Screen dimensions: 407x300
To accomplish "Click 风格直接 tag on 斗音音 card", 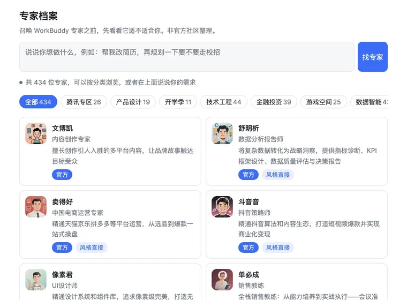I will 278,247.
